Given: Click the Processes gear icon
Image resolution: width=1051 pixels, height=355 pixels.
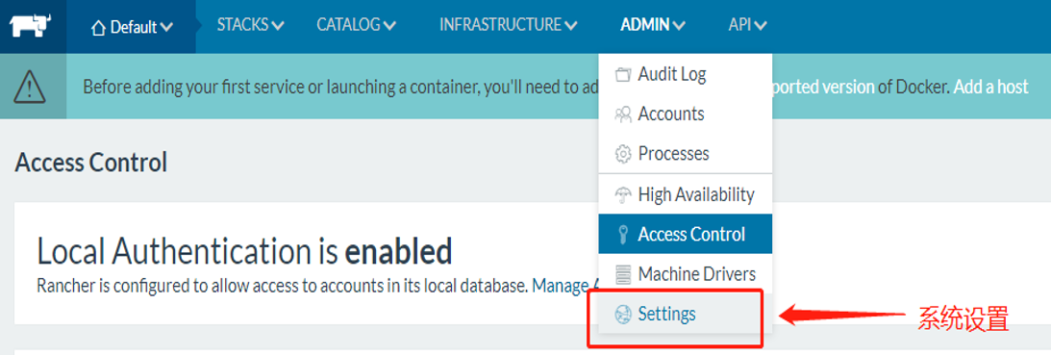Looking at the screenshot, I should coord(623,154).
